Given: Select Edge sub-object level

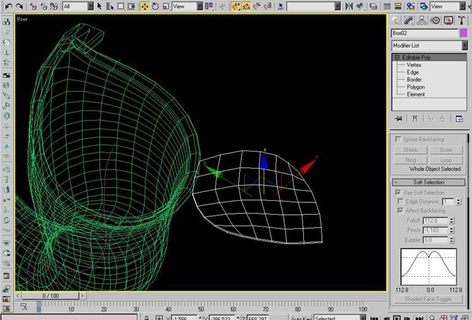Looking at the screenshot, I should 413,72.
